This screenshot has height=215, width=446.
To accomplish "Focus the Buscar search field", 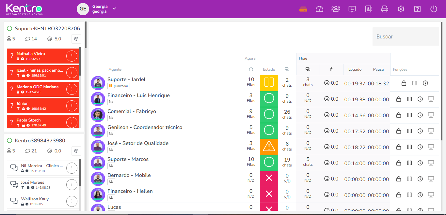I will (x=406, y=36).
